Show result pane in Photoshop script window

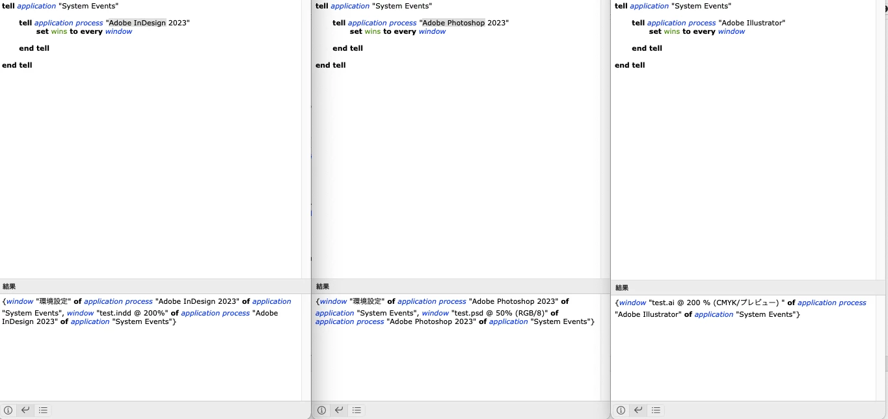click(339, 411)
